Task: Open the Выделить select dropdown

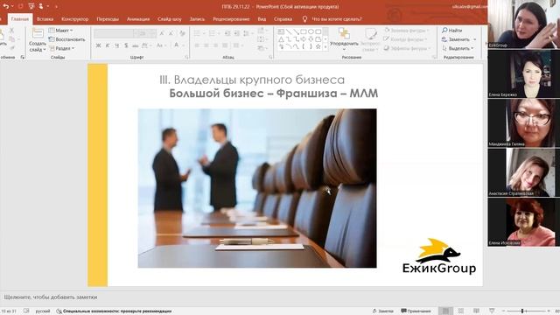Action: click(458, 48)
